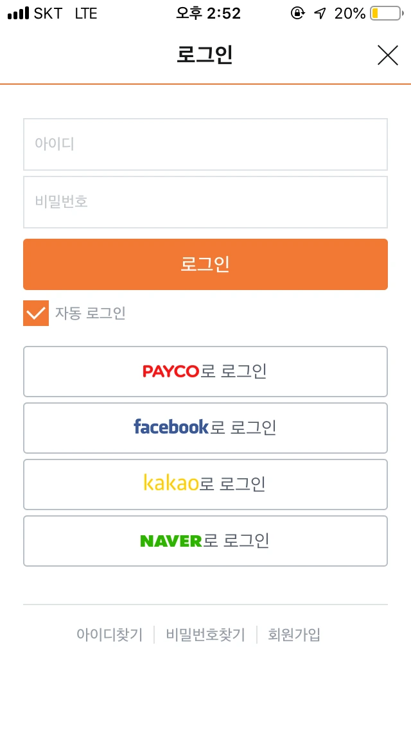This screenshot has width=411, height=729.
Task: Log in with kakao
Action: click(x=205, y=485)
